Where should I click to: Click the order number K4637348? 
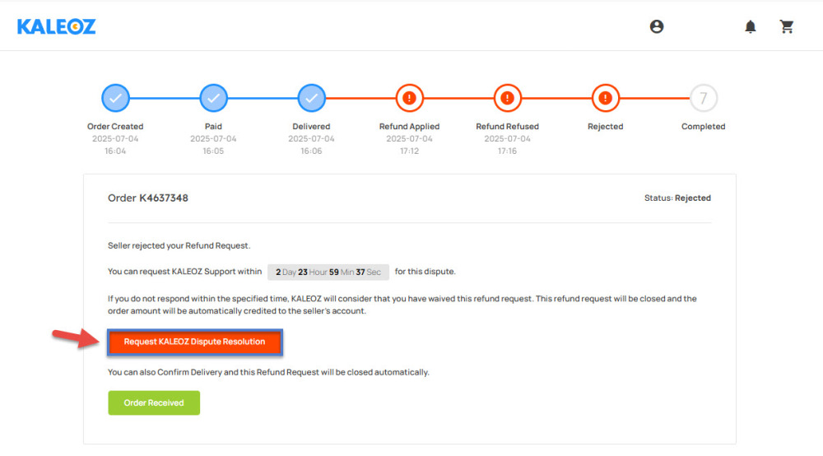click(x=163, y=198)
